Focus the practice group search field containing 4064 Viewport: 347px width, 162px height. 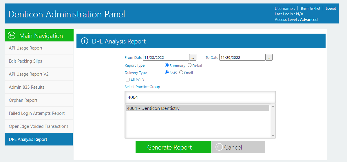[x=200, y=97]
